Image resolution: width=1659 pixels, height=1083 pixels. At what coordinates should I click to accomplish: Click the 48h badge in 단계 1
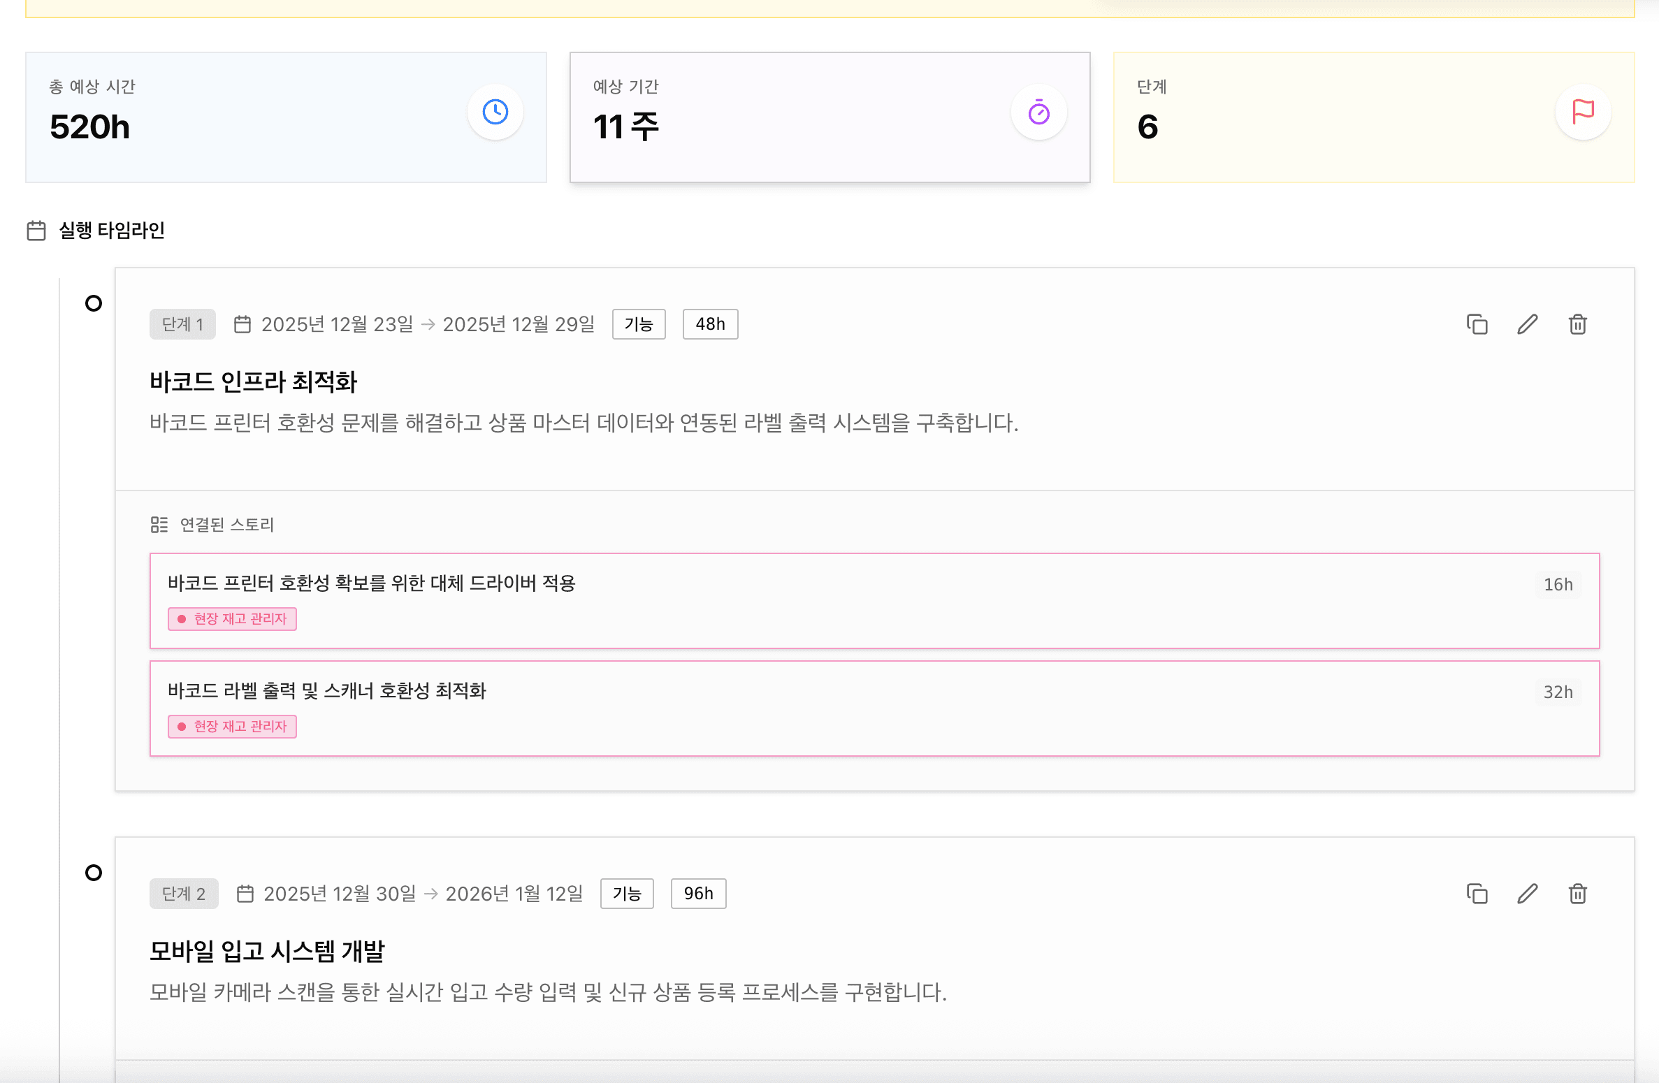[x=710, y=324]
